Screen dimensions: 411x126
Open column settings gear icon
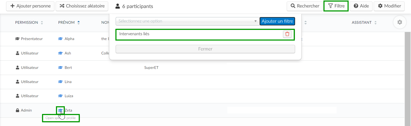pyautogui.click(x=400, y=22)
